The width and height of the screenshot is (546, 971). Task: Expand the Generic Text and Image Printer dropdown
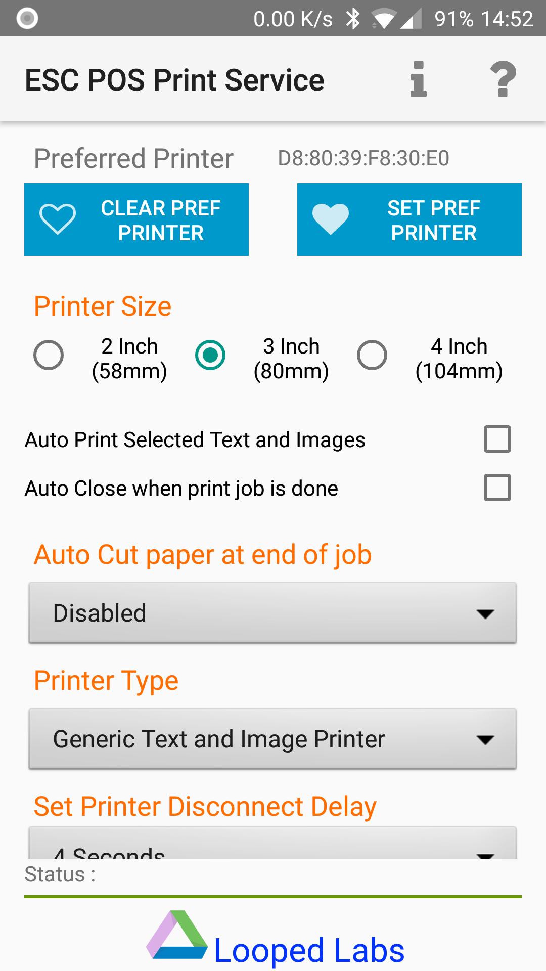tap(272, 739)
